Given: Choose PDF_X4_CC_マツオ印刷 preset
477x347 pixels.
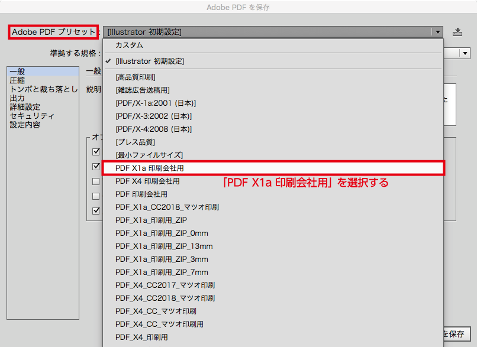Looking at the screenshot, I should tap(273, 312).
